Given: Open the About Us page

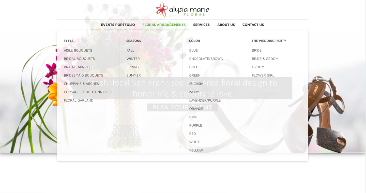Looking at the screenshot, I should (226, 25).
